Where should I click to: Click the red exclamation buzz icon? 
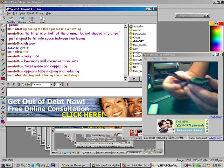pos(67,84)
